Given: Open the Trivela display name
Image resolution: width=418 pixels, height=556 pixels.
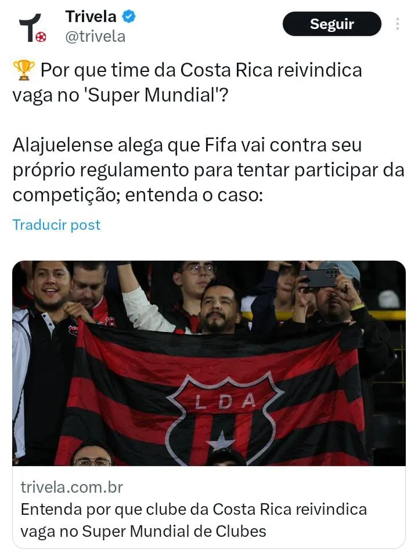Looking at the screenshot, I should pos(91,16).
